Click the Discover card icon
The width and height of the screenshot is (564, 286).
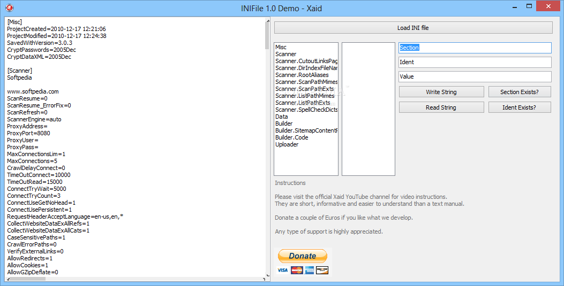click(322, 270)
